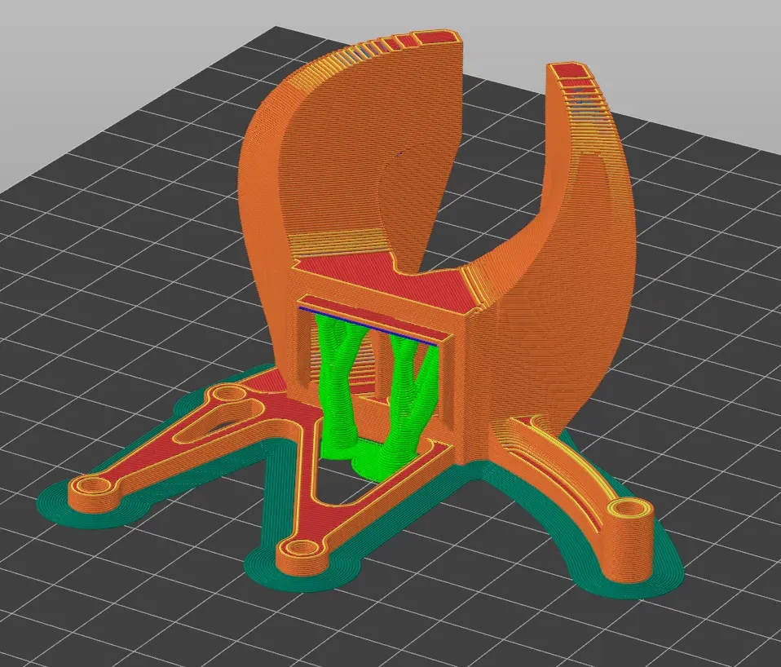Select the bright green tree support structure
The width and height of the screenshot is (781, 667).
(x=378, y=399)
